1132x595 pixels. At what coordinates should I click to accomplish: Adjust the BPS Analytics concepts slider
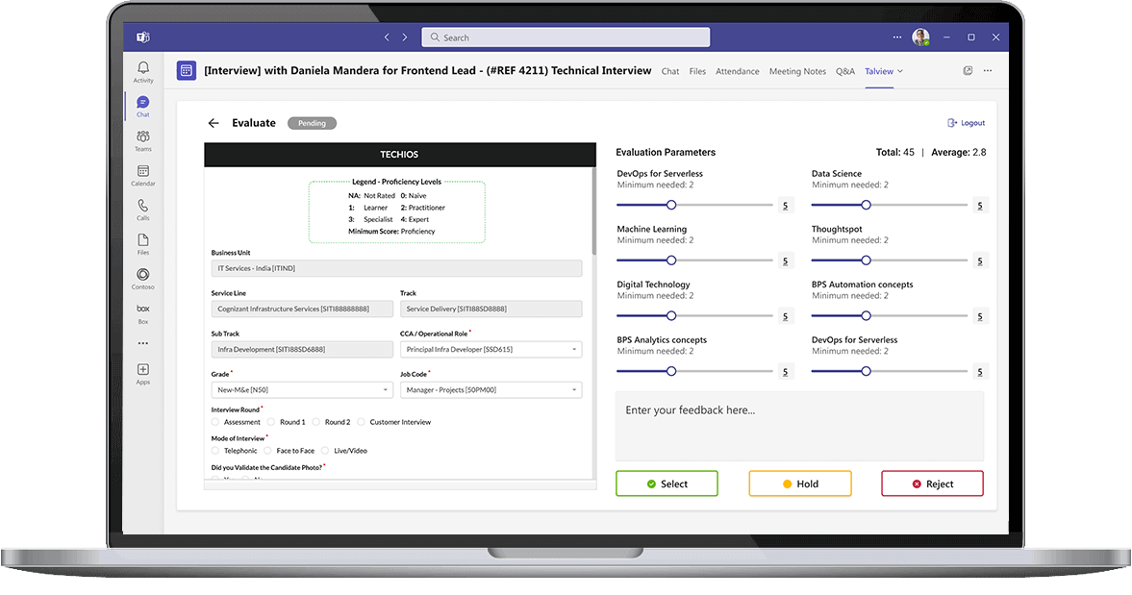671,371
